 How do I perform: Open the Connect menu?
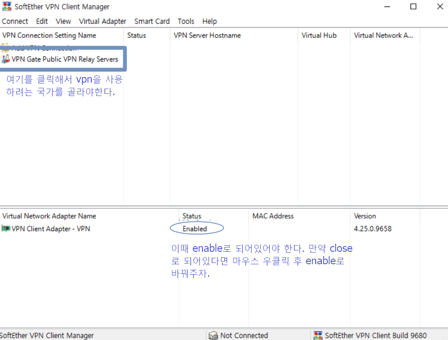(x=15, y=22)
